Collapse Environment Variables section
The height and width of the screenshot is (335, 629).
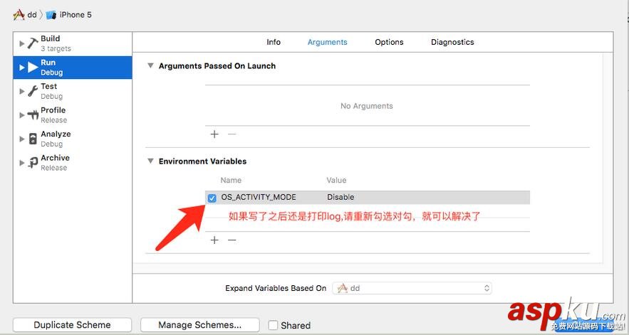click(x=150, y=161)
